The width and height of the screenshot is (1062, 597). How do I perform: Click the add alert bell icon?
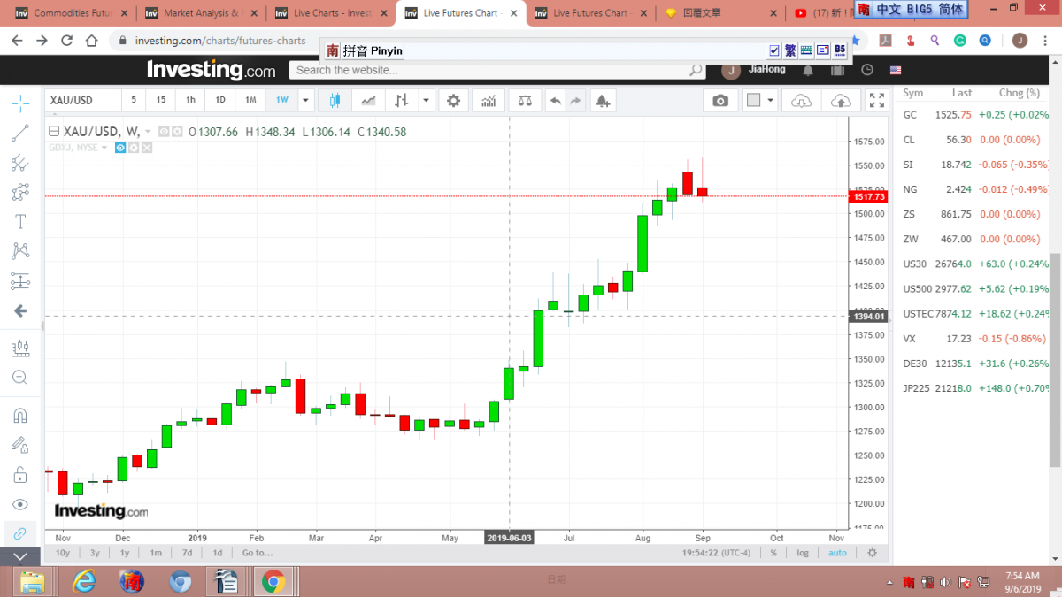[603, 101]
